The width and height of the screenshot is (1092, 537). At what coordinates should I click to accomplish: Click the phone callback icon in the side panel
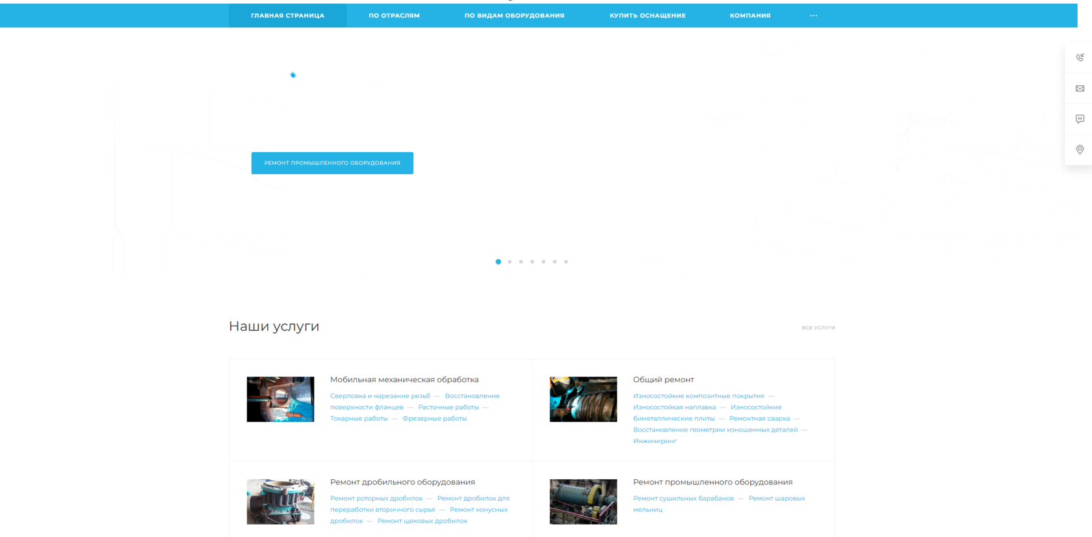(1080, 57)
